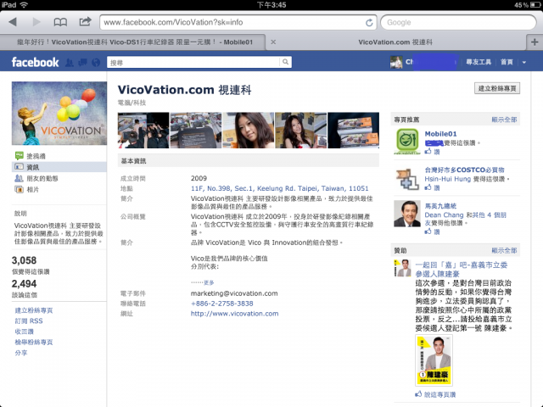Click marketing@vicovation.com email text
Viewport: 543px width, 407px height.
click(234, 293)
